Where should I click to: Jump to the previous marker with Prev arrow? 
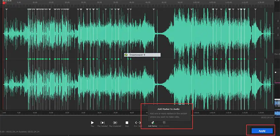coord(136,122)
